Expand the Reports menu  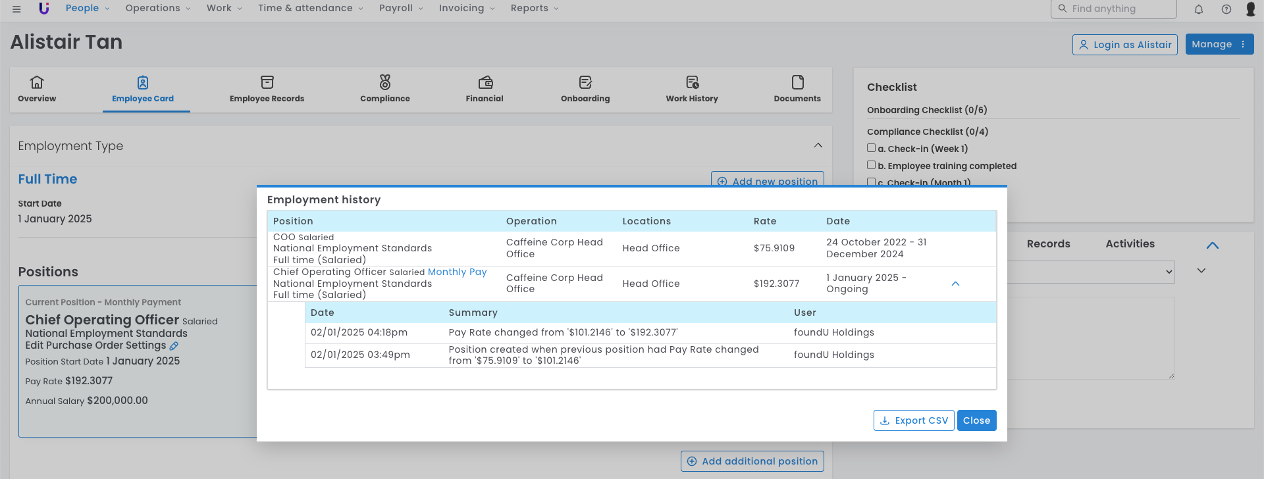pyautogui.click(x=534, y=9)
